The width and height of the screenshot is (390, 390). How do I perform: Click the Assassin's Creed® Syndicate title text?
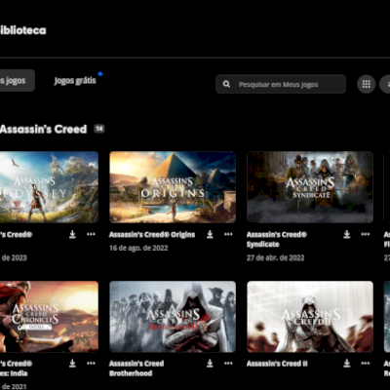click(277, 239)
